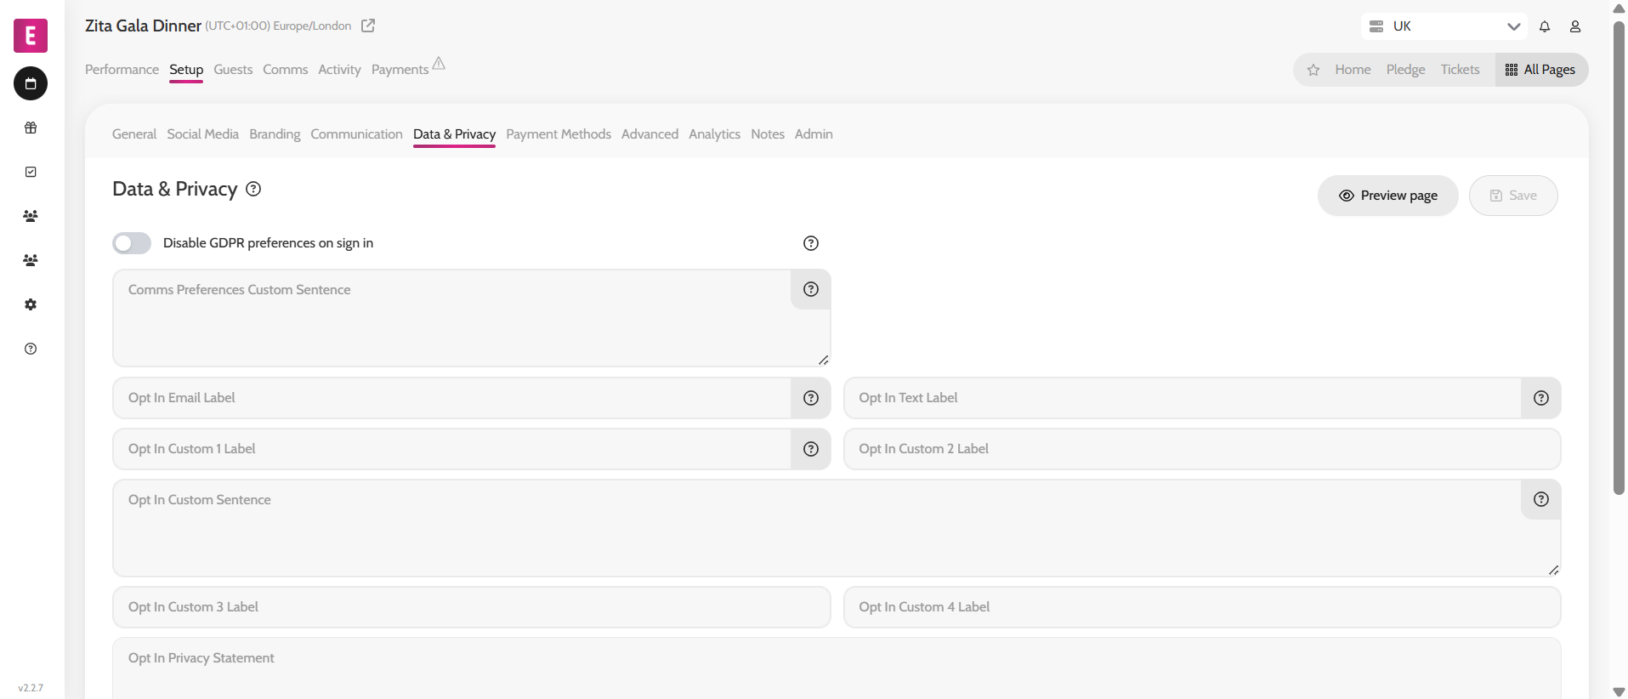This screenshot has width=1628, height=699.
Task: Open the sidebar help question icon
Action: point(31,349)
